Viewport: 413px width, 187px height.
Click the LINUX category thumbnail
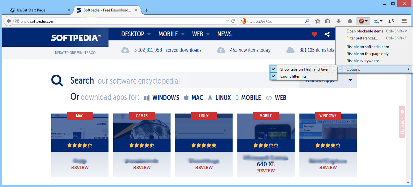(204, 127)
